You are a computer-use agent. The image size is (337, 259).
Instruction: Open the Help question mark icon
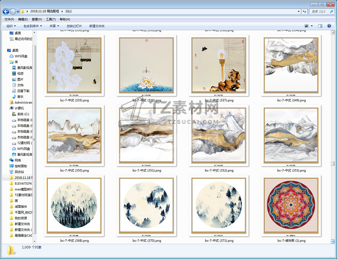click(329, 26)
